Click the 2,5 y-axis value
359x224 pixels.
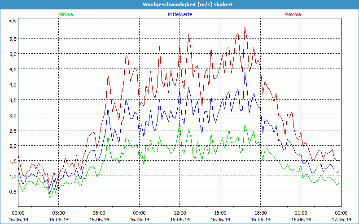[13, 131]
